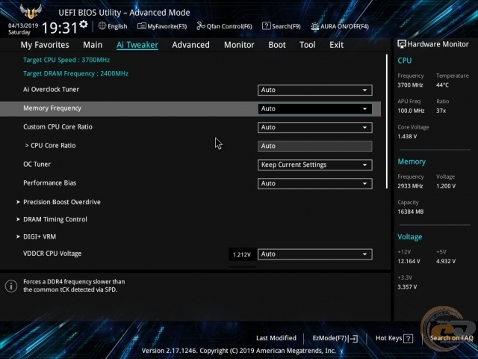Click the Hardware Monitor title text
478x359 pixels.
(x=438, y=44)
